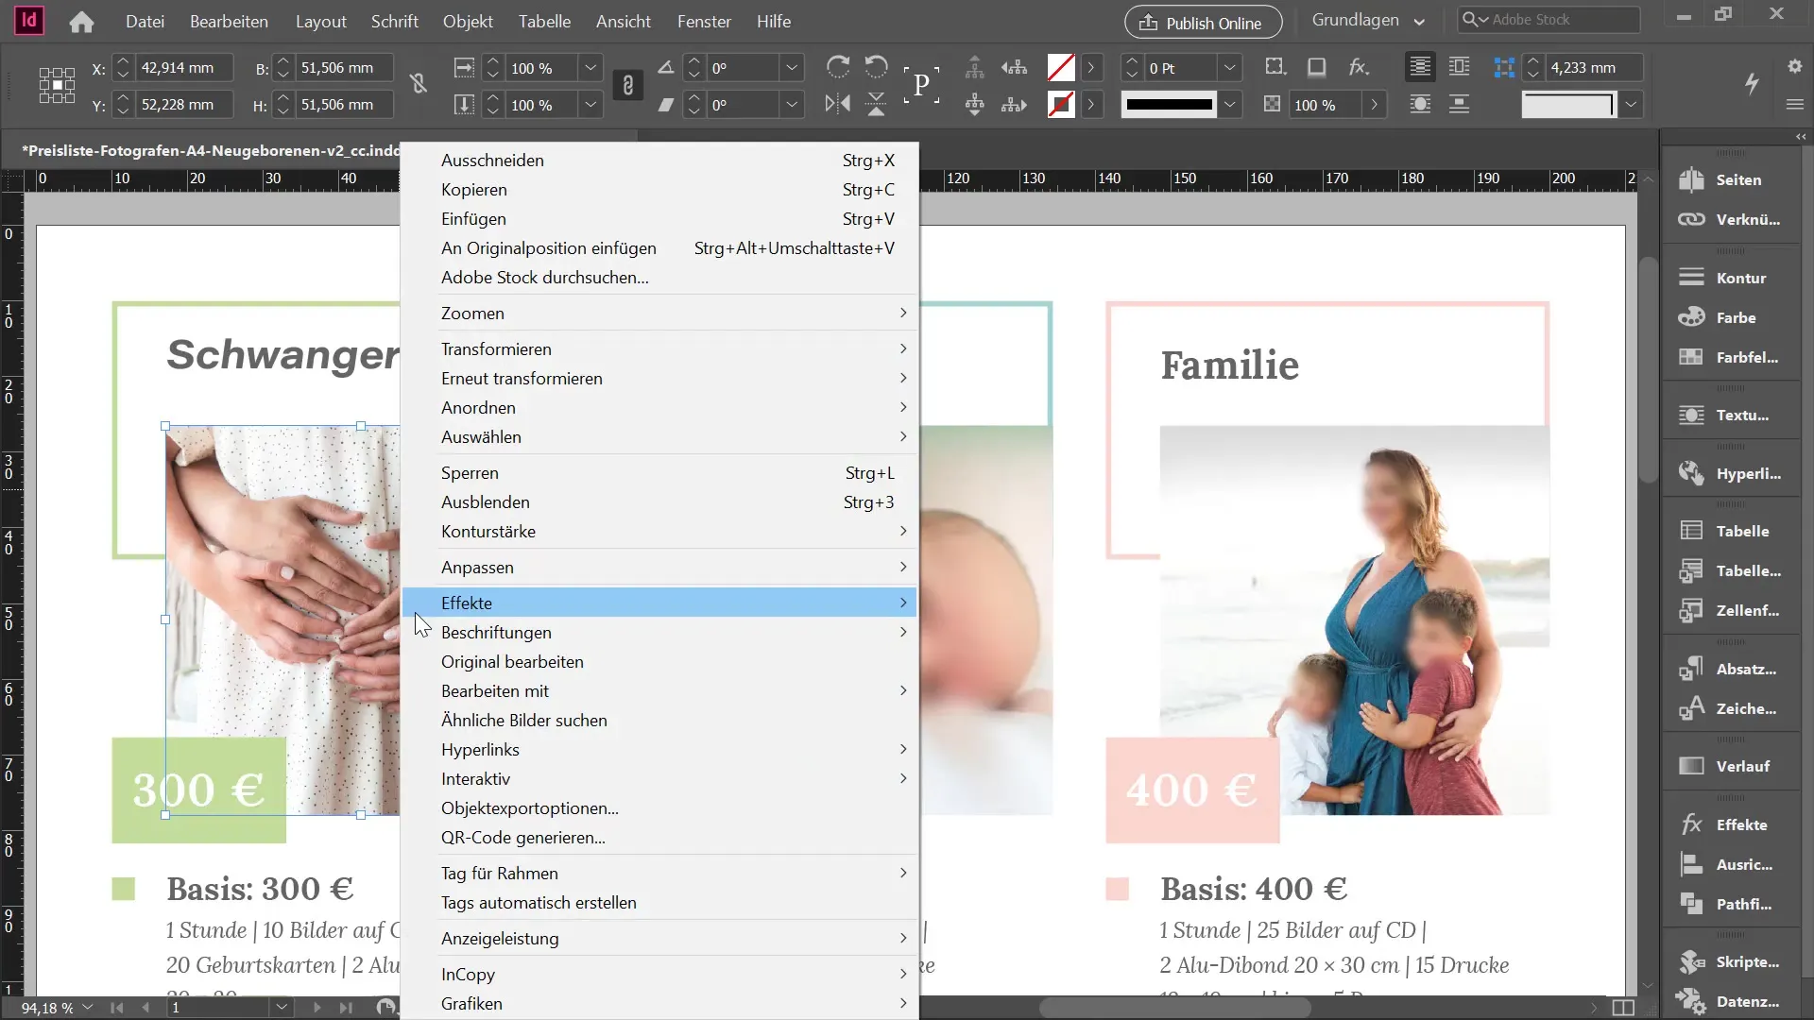Click the Publish Online button

coord(1203,22)
